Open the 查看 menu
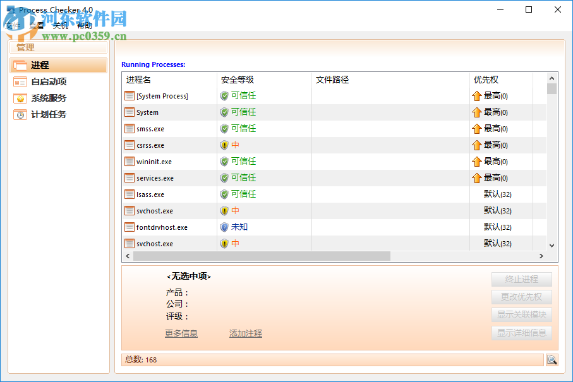This screenshot has width=573, height=382. coord(37,25)
